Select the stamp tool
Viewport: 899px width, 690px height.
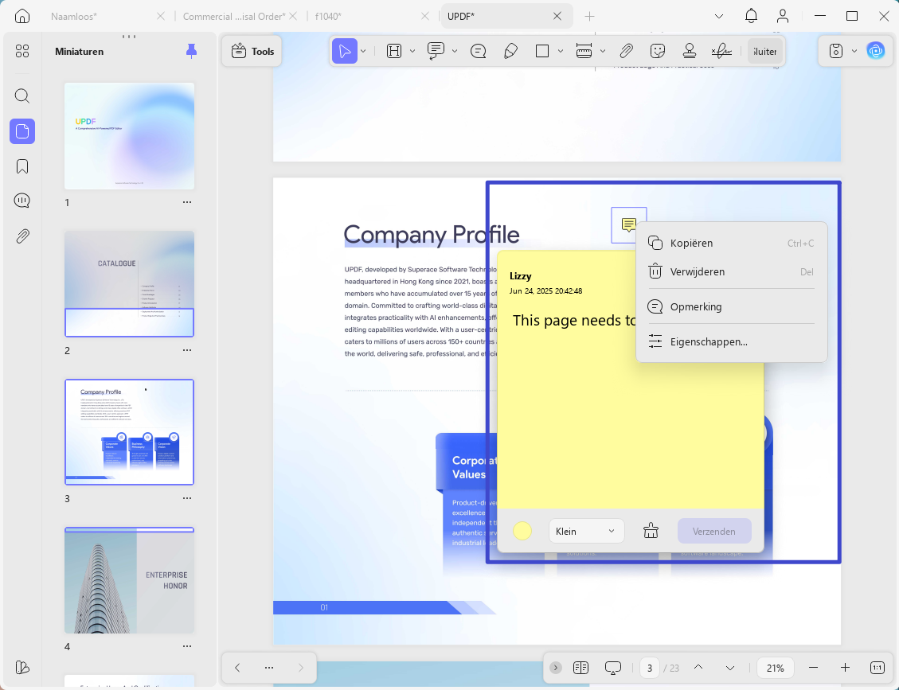click(x=689, y=51)
